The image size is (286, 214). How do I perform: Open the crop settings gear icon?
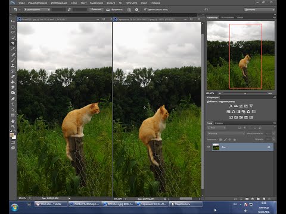click(x=136, y=10)
